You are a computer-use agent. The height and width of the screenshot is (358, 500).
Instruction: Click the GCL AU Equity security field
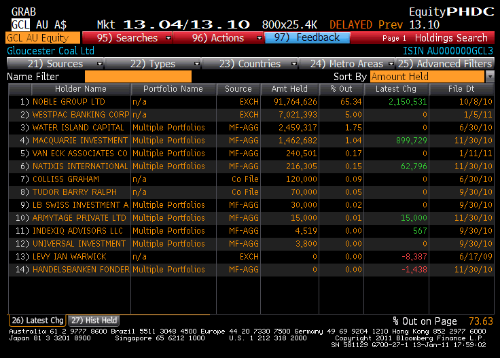(x=43, y=38)
